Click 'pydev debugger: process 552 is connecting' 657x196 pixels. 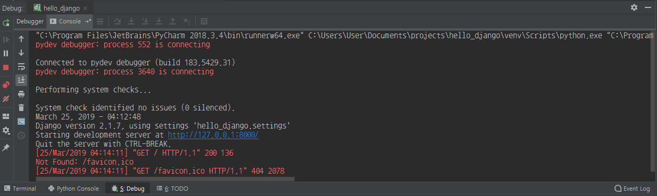(x=122, y=45)
